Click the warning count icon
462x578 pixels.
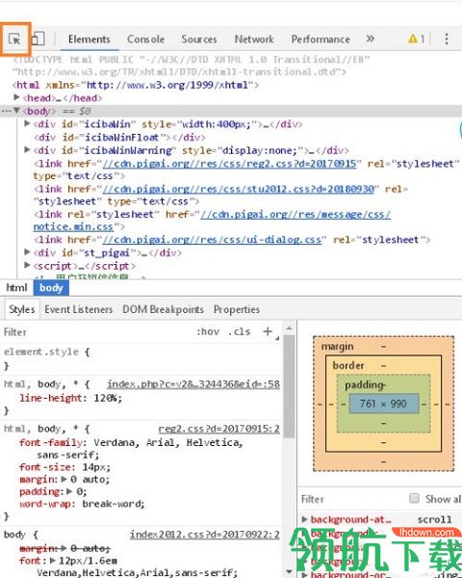417,39
